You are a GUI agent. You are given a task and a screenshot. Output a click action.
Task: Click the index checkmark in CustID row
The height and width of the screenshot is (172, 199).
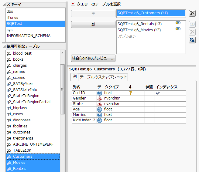point(157,93)
